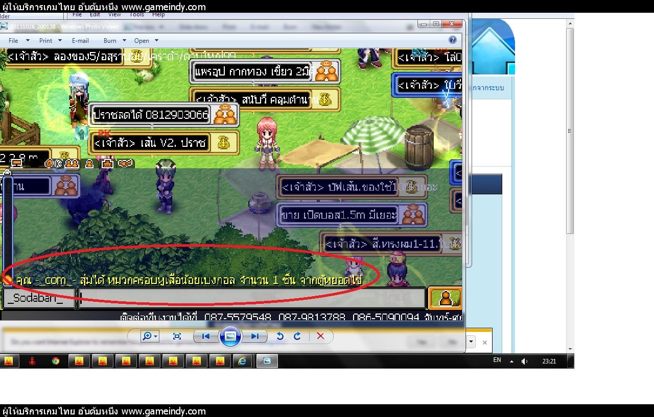Viewport: 654px width, 417px height.
Task: Click the pink-haired character in the game
Action: pos(267,143)
